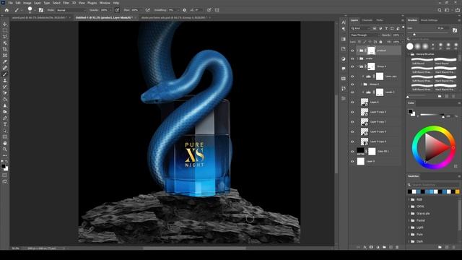Open the Comments panel icon in side strip

(x=344, y=69)
